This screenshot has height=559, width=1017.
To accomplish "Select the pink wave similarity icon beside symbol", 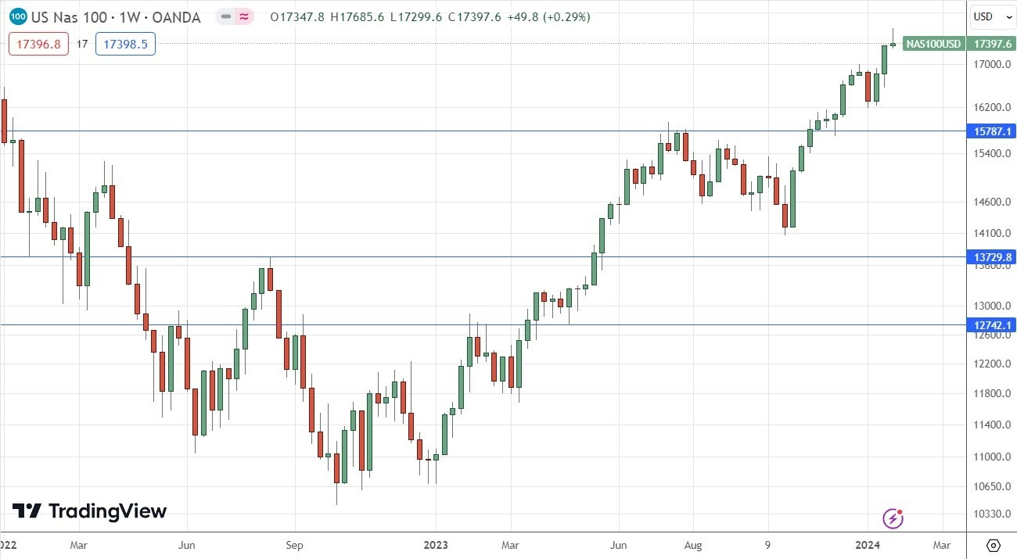I will tap(243, 16).
